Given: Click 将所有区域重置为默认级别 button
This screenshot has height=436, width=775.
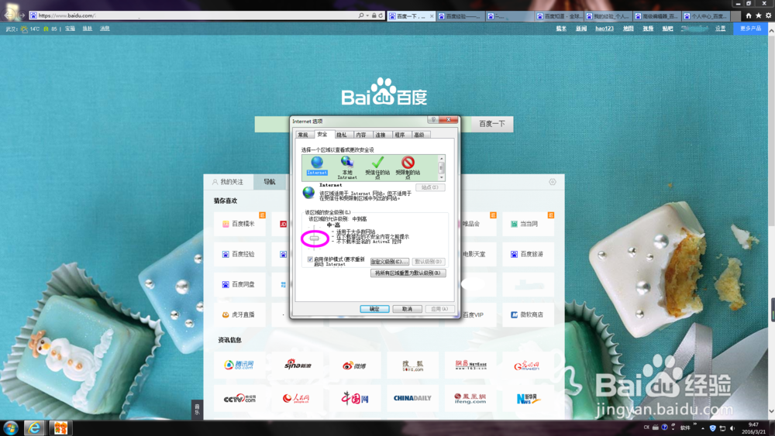Looking at the screenshot, I should 408,273.
